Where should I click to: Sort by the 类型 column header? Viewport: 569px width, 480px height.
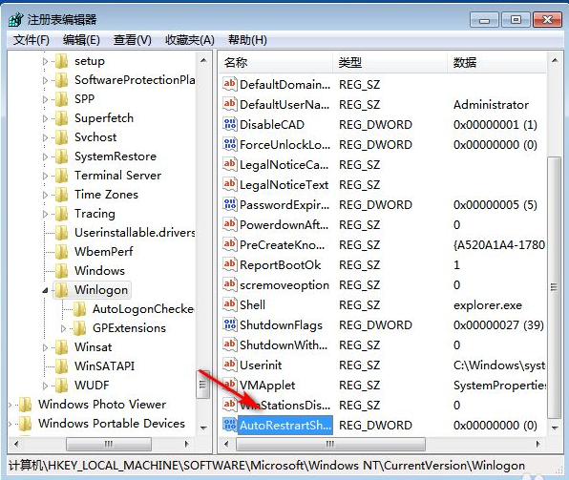[390, 63]
